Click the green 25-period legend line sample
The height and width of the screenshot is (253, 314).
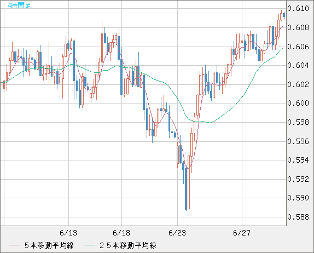(x=90, y=245)
